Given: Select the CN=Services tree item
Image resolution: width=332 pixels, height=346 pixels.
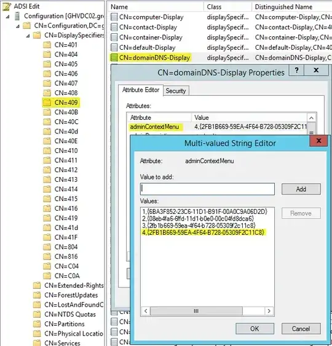Looking at the screenshot, I should [62, 343].
